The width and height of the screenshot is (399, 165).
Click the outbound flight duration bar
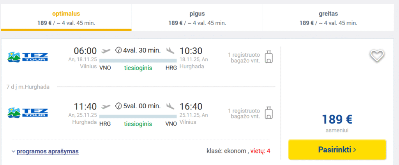click(x=138, y=60)
